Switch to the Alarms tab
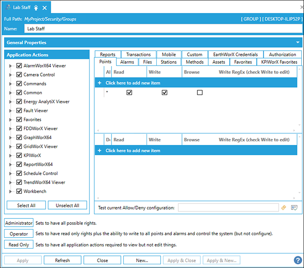 127,62
